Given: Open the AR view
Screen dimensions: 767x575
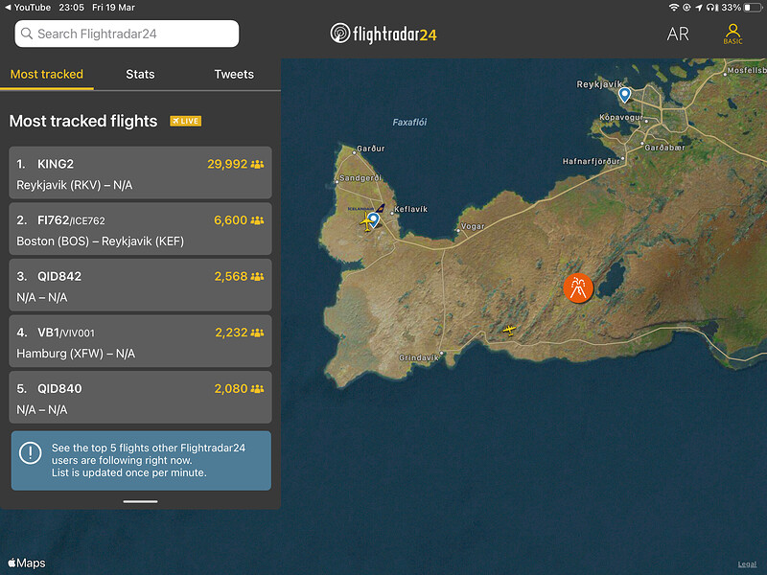Looking at the screenshot, I should click(x=678, y=34).
